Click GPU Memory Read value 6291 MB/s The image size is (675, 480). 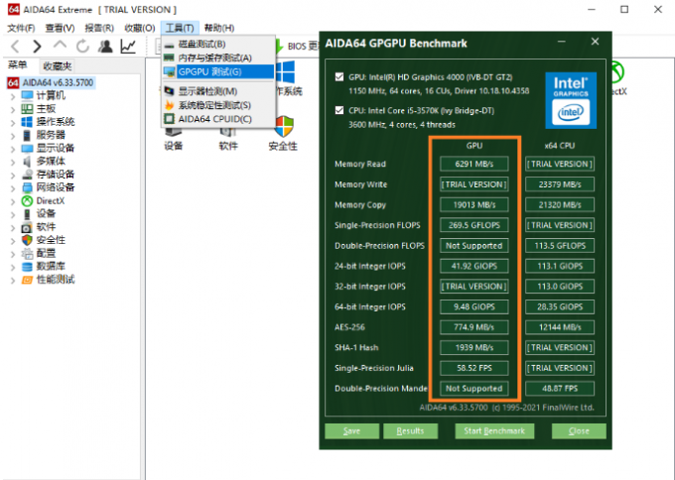tap(473, 164)
